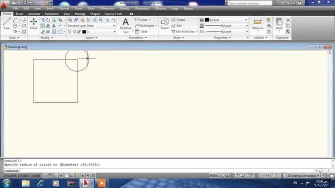Screen dimensions: 335x188
Task: Toggle Polar Tracking in status bar
Action: coord(61,175)
